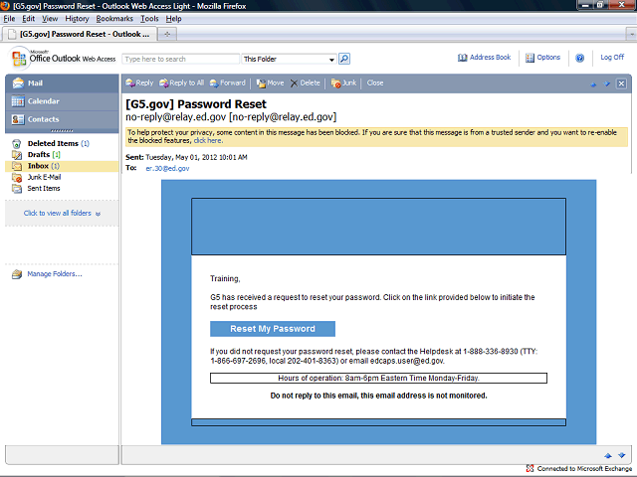Click the Firefox icon in title bar

[5, 6]
